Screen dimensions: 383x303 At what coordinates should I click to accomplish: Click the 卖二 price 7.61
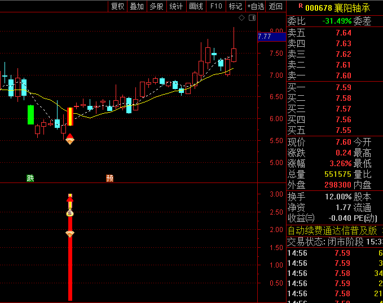[x=344, y=65]
